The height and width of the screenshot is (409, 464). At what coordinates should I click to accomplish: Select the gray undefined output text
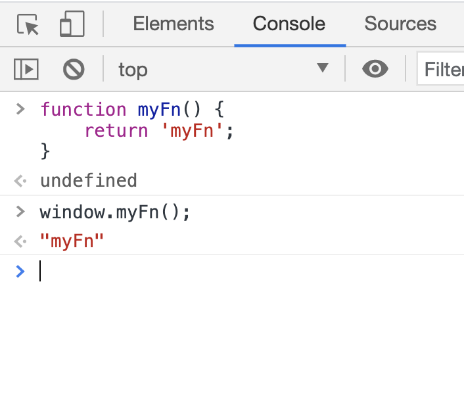pos(89,180)
